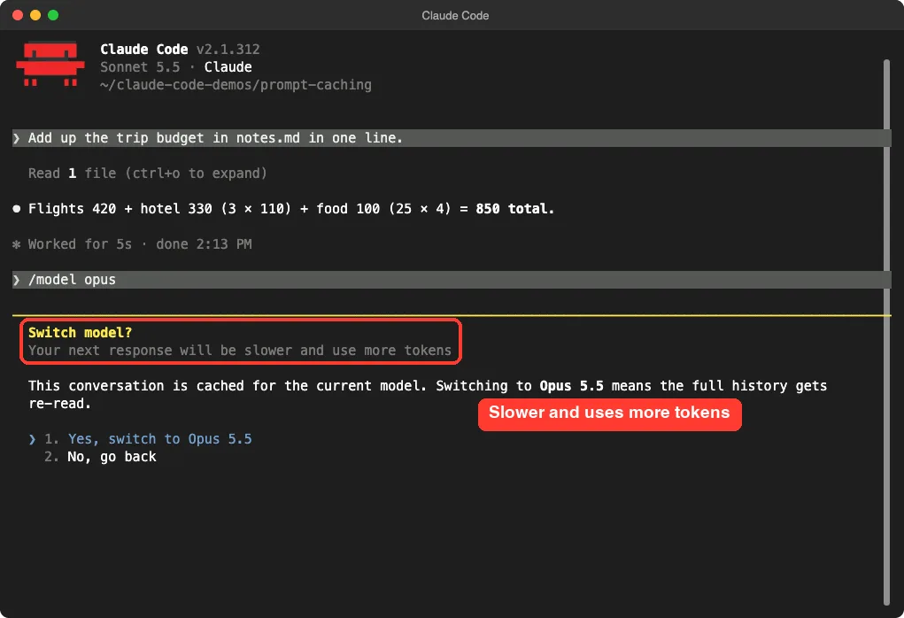
Task: Select 'Yes, switch to Opus 5.5' option
Action: (x=159, y=439)
